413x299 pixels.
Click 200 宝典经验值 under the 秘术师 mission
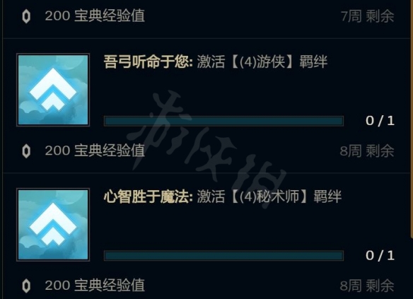coord(95,286)
